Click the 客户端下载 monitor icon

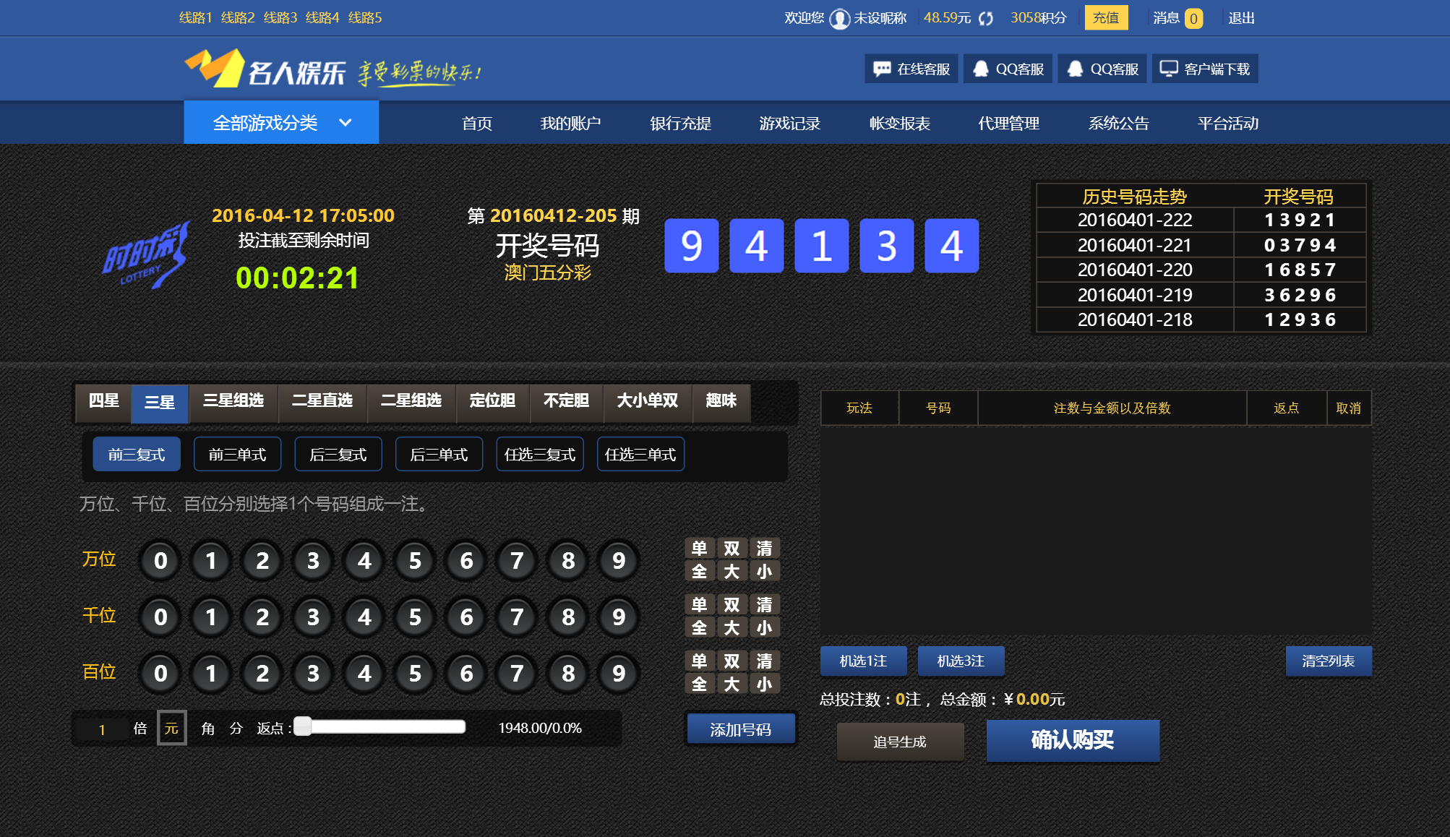[1168, 68]
